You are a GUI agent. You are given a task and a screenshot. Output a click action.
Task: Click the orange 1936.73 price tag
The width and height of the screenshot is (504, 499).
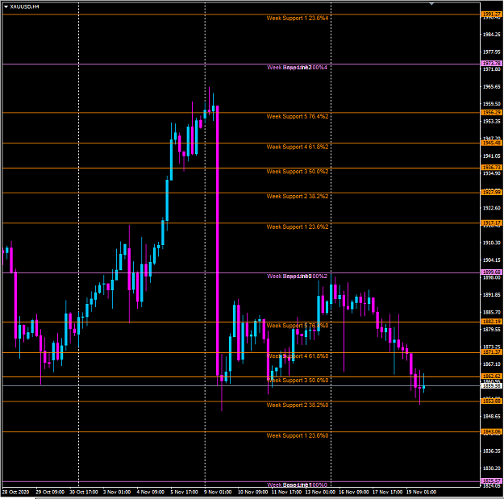click(491, 168)
